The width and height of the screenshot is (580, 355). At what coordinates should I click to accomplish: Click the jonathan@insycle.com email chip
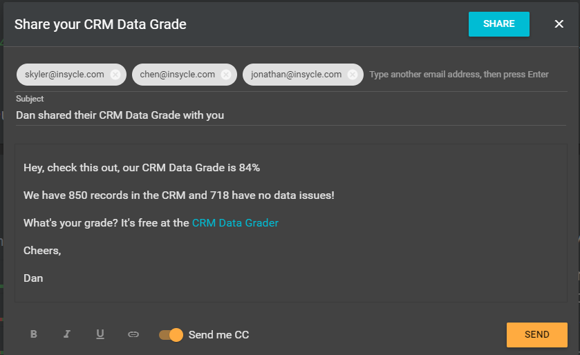296,75
